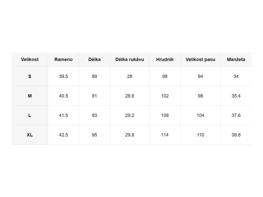Click the XL size row label
263x197 pixels.
pyautogui.click(x=30, y=135)
